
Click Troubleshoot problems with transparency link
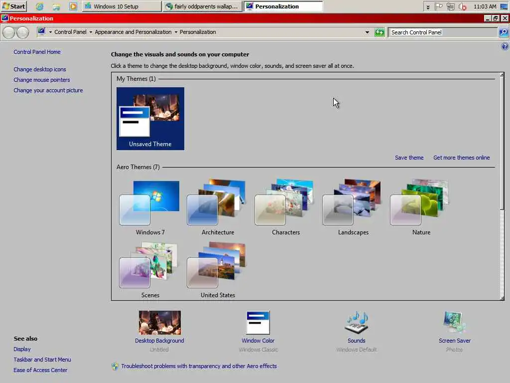pos(199,366)
